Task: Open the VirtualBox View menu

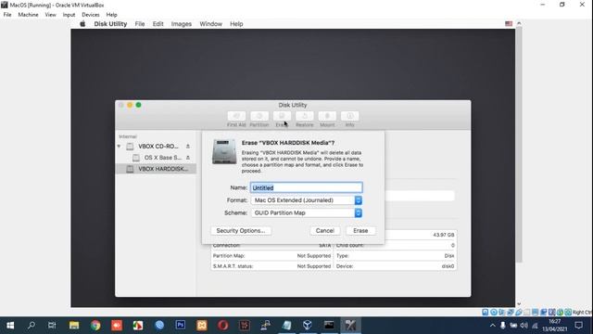Action: point(50,15)
